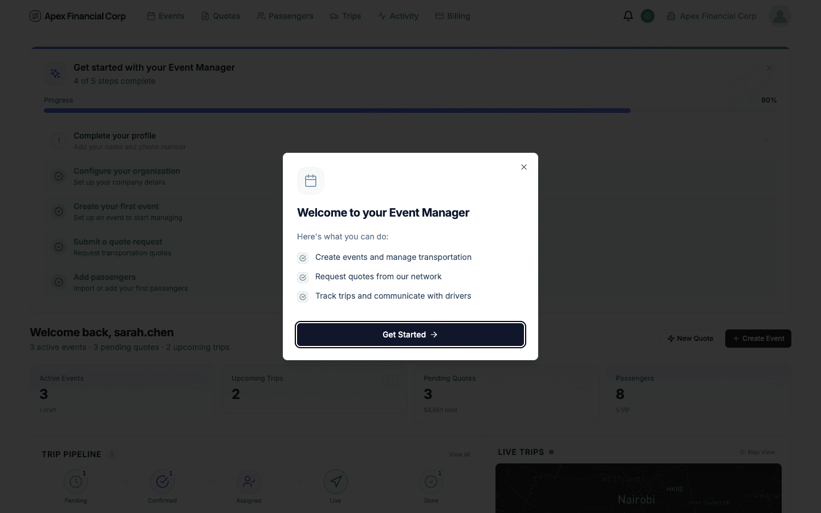Click the Apex Financial Corp logo icon

coord(34,16)
